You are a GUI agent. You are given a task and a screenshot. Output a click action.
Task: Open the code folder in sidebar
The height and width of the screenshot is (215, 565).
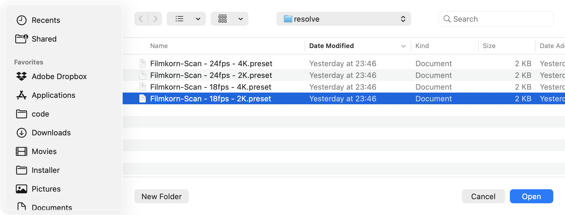tap(33, 114)
